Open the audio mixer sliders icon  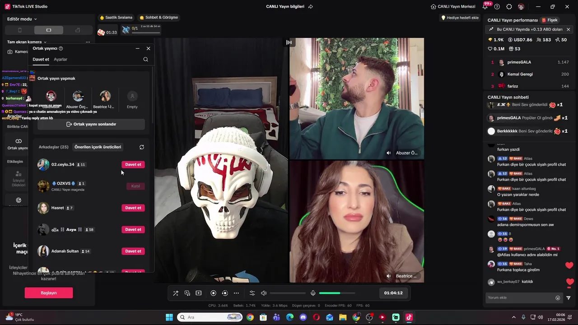pos(252,293)
